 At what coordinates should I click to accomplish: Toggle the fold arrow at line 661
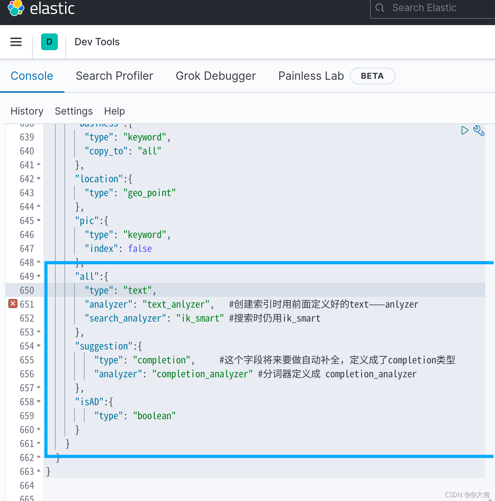39,443
